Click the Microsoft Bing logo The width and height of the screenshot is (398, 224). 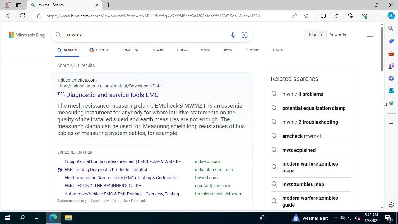pos(27,35)
